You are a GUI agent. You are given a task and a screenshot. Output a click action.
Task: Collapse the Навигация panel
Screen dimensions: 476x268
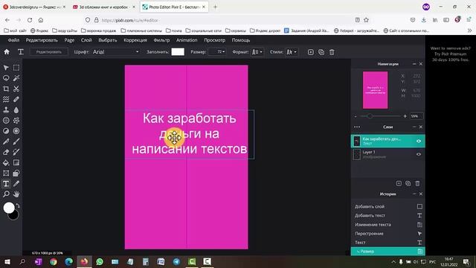[414, 64]
